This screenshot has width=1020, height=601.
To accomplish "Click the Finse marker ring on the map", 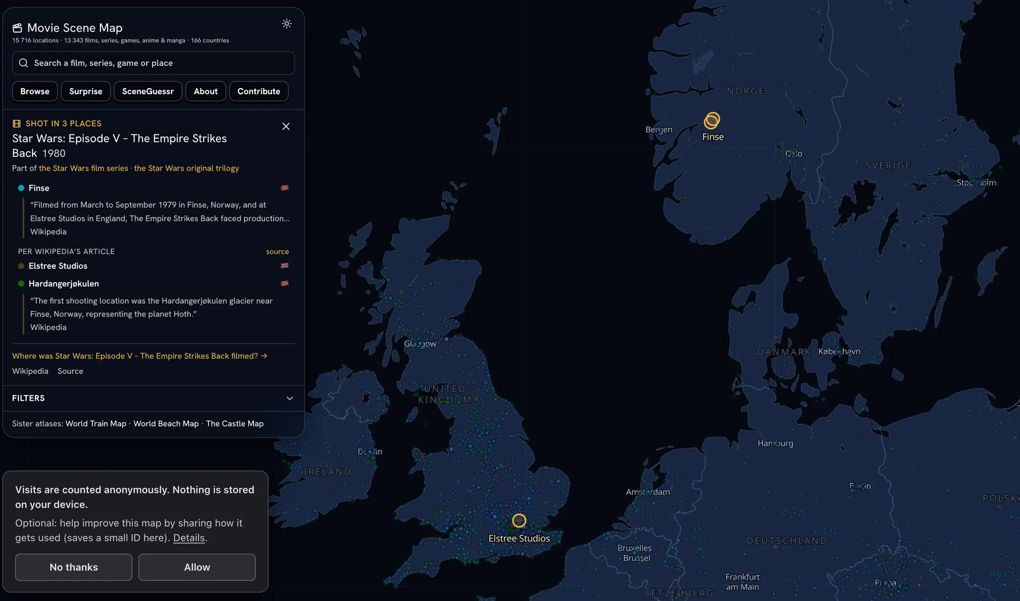I will 712,120.
